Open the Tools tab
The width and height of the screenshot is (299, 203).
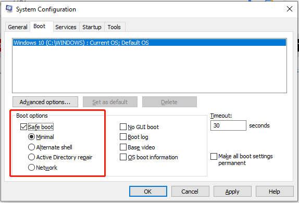point(114,27)
